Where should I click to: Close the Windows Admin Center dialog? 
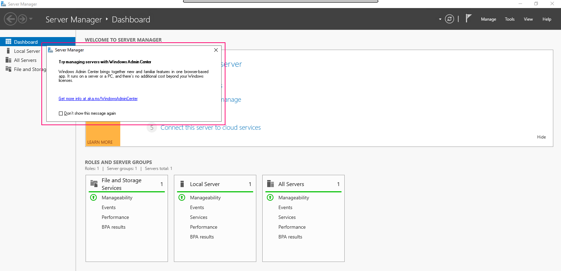216,50
